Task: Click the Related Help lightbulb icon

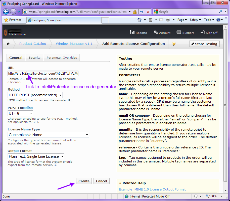Action: point(120,183)
